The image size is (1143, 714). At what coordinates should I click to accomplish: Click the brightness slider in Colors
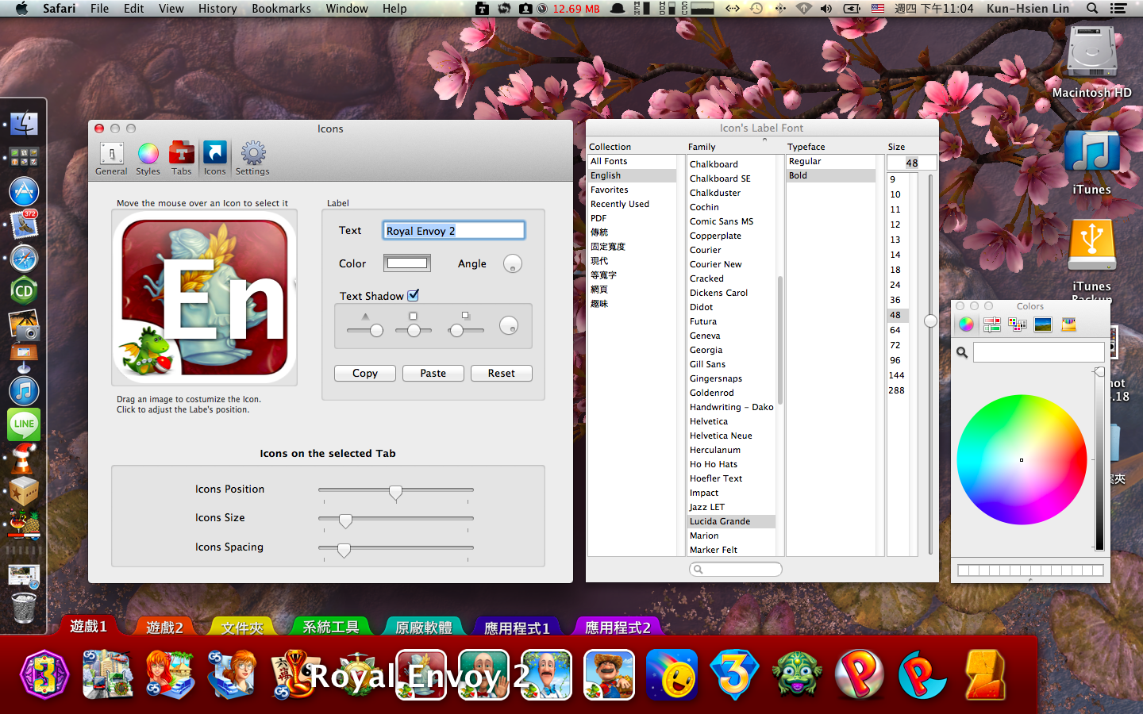pyautogui.click(x=1099, y=459)
